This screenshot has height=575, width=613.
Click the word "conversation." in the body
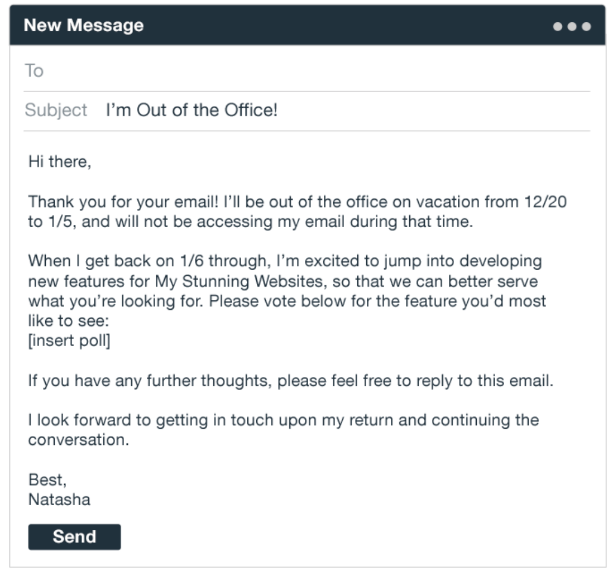[x=78, y=439]
